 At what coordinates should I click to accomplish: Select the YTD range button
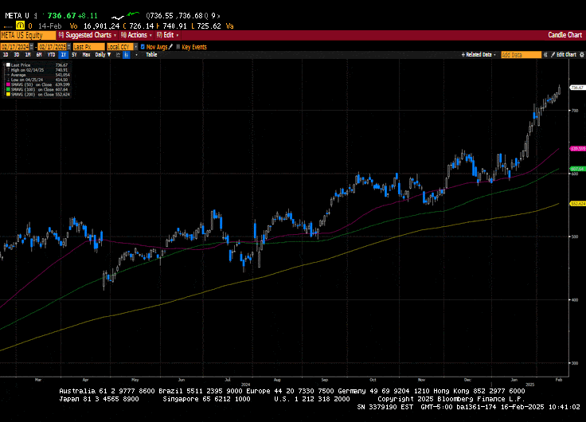(50, 54)
